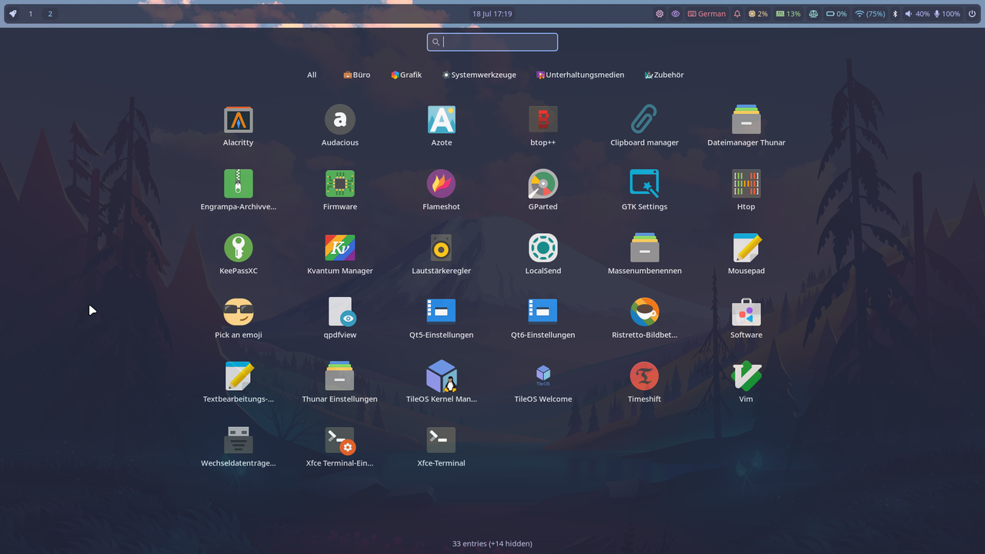This screenshot has height=554, width=985.
Task: Open the Azote wallpaper app
Action: (x=442, y=125)
